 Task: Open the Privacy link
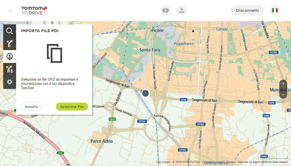coord(231,162)
